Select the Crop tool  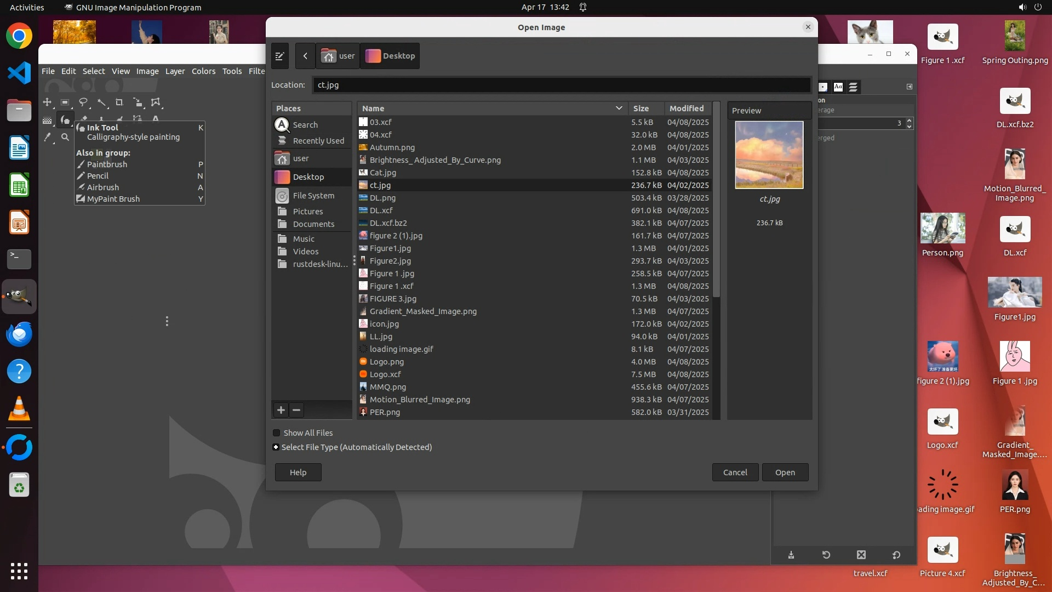click(119, 103)
